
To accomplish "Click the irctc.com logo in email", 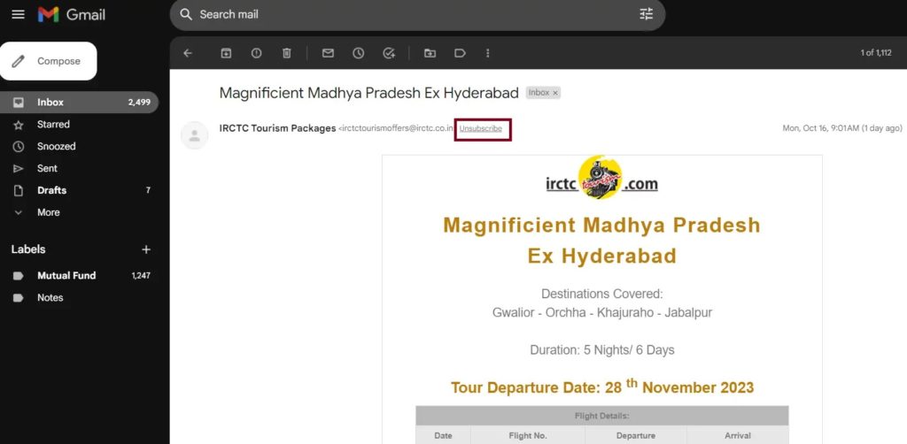I will click(601, 178).
